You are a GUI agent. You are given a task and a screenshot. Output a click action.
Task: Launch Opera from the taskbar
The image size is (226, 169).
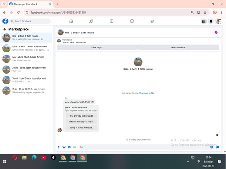15,158
